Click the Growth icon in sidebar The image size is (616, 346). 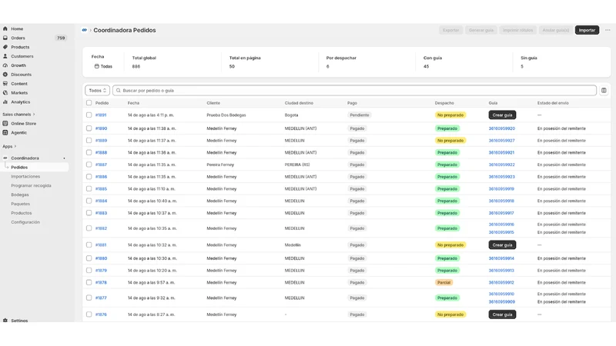(5, 65)
